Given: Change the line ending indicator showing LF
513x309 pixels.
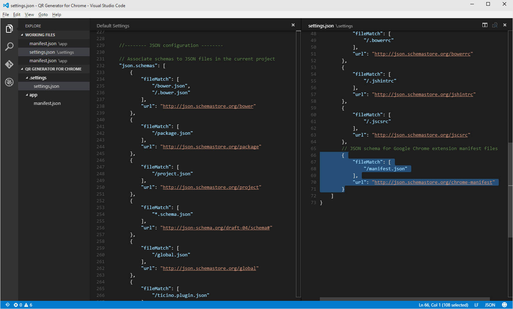Looking at the screenshot, I should click(x=476, y=305).
